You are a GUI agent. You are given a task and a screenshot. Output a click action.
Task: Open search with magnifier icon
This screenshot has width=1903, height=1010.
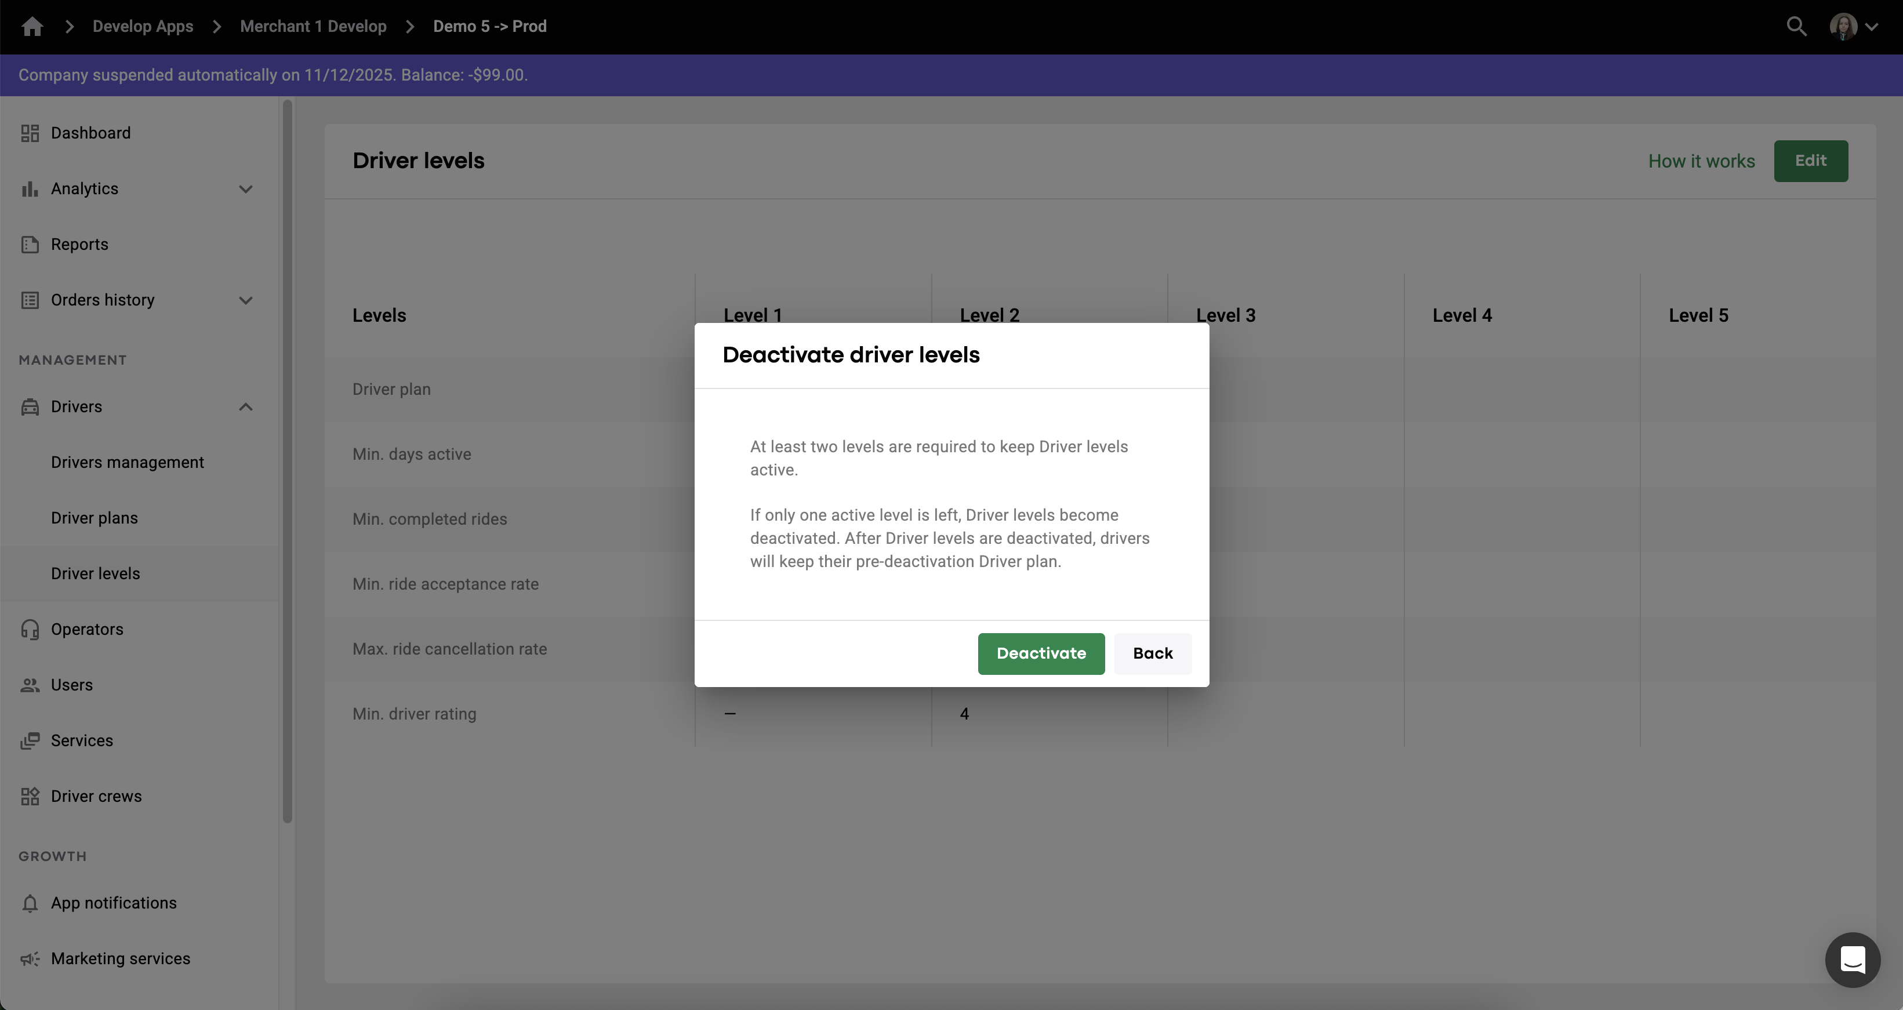pos(1796,27)
